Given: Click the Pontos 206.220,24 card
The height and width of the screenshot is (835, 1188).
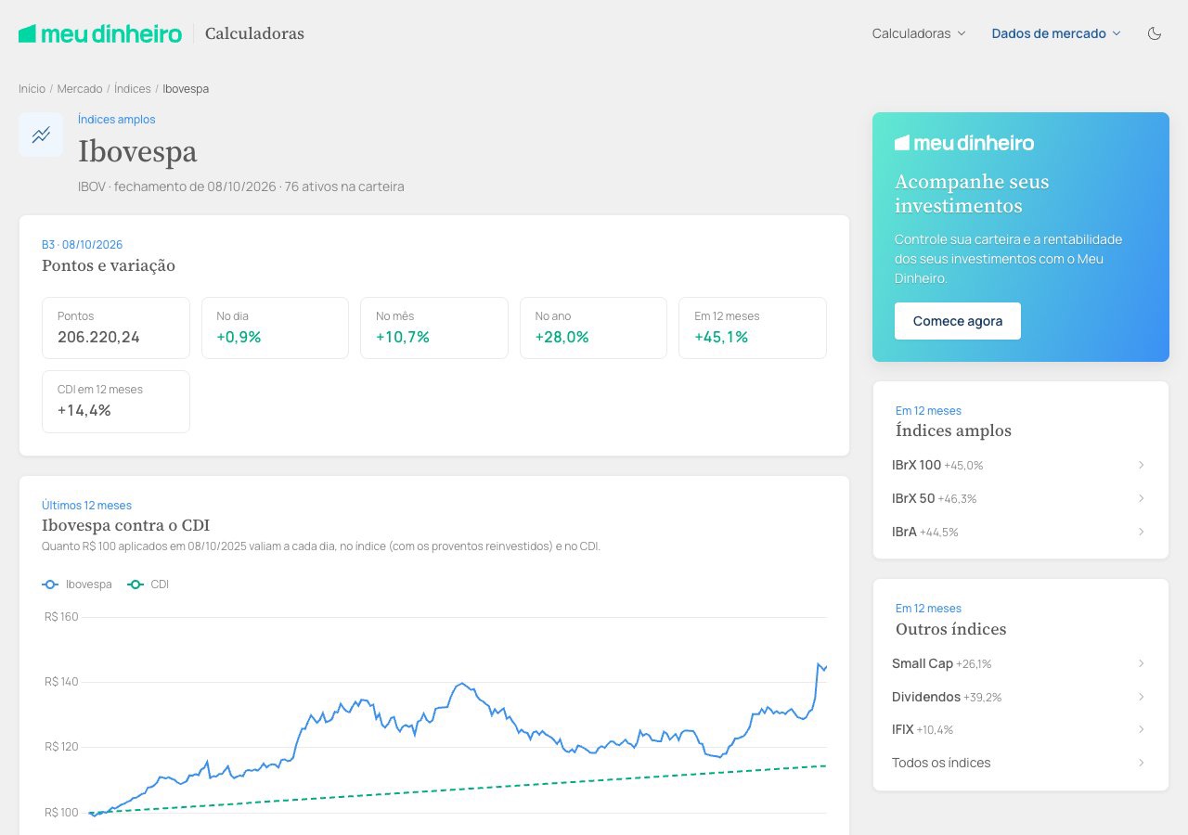Looking at the screenshot, I should [116, 328].
